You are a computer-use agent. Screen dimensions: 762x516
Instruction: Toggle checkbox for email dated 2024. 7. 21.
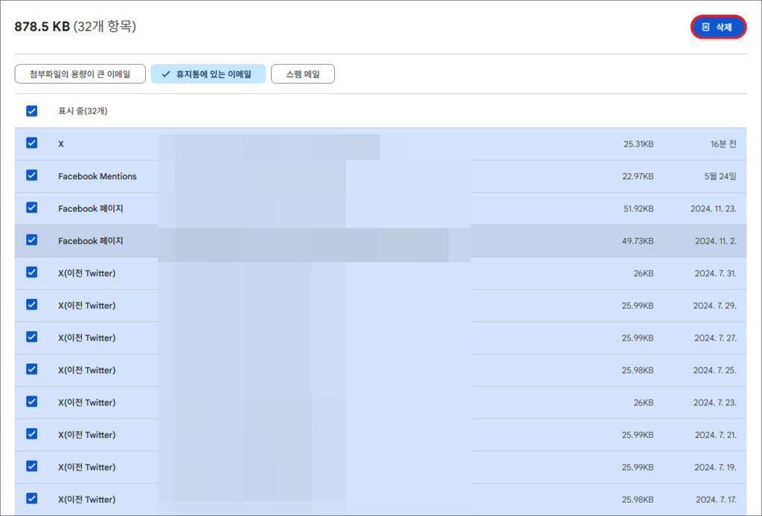coord(31,434)
